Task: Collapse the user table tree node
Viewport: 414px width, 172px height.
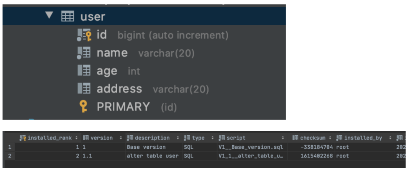Action: click(49, 16)
